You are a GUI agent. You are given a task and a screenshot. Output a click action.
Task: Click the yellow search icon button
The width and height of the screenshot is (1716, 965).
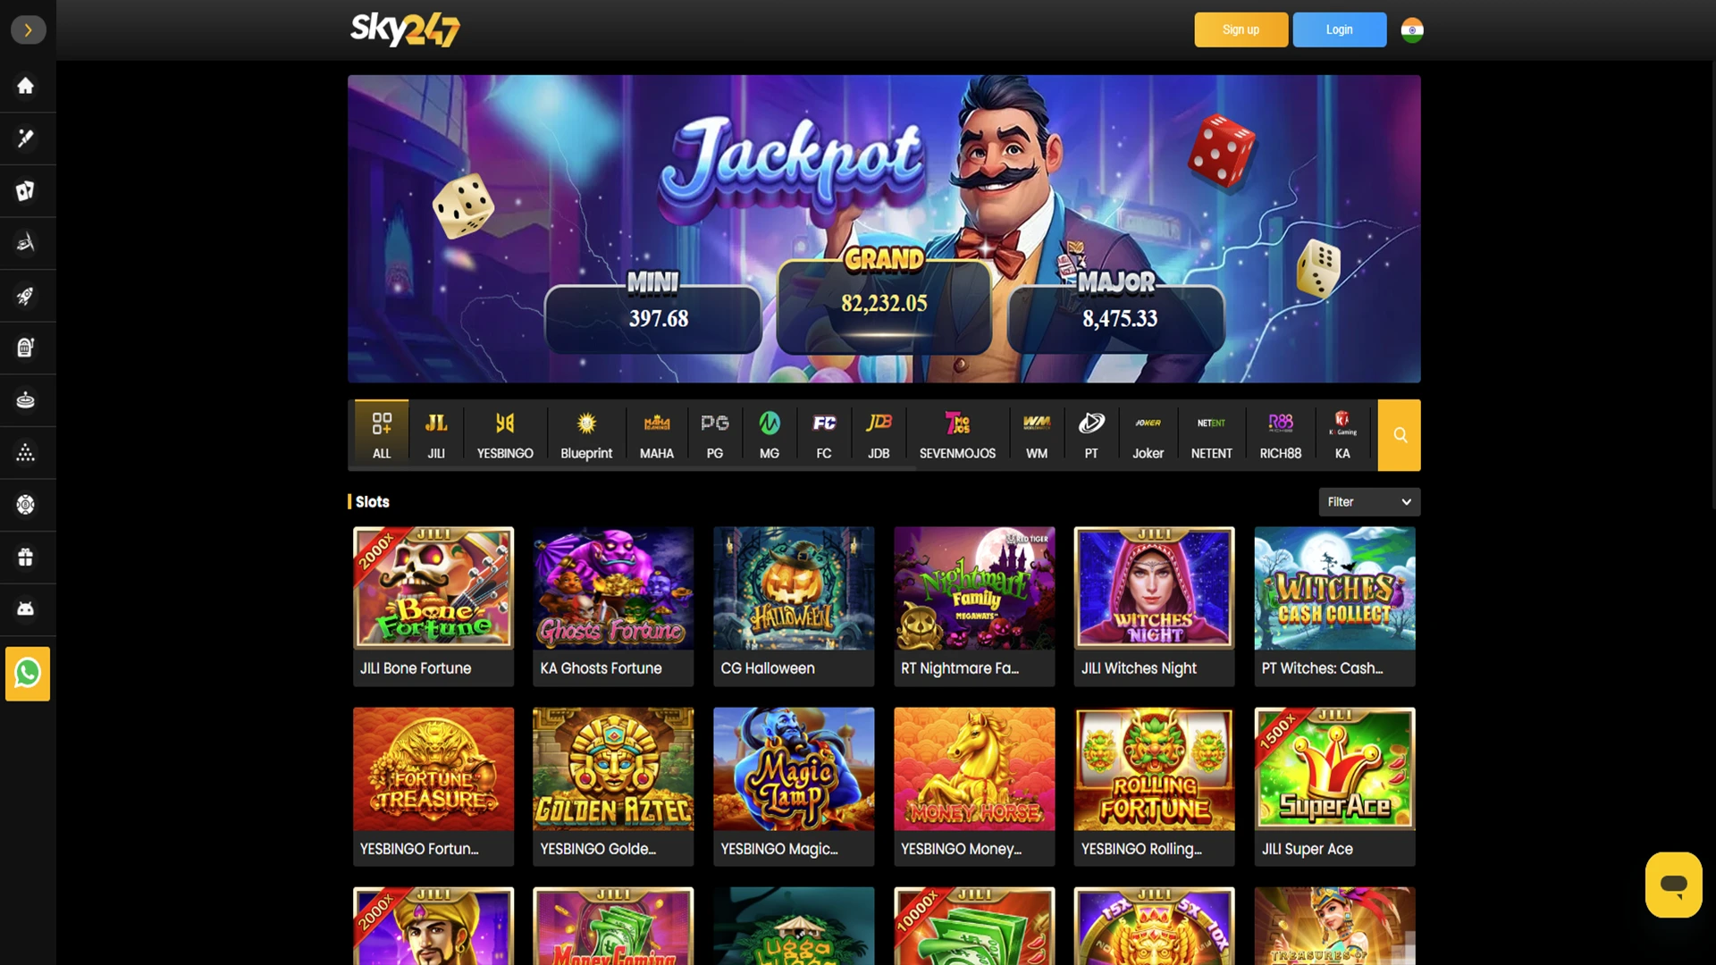click(x=1399, y=435)
